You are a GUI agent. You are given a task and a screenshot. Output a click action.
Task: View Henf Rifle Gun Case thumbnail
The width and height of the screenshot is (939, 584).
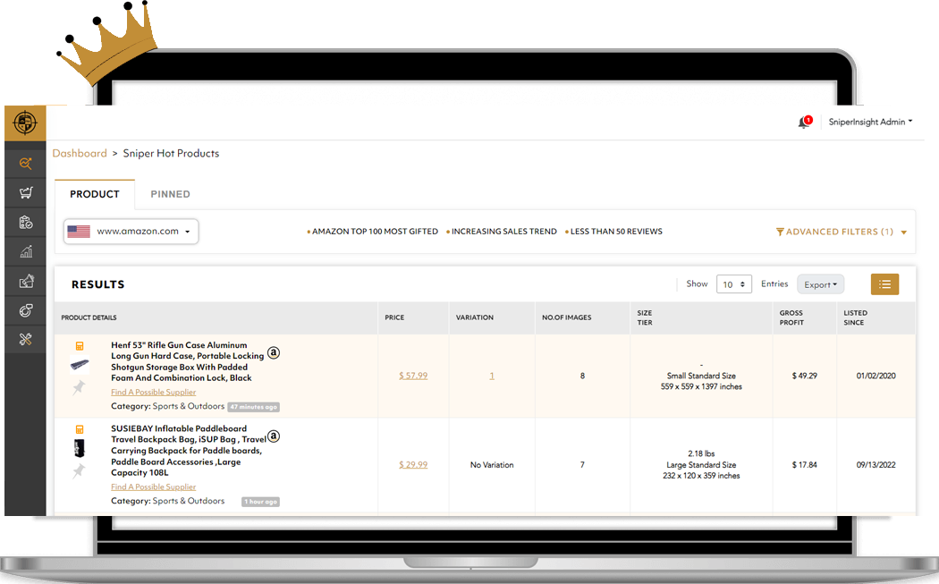click(x=80, y=364)
